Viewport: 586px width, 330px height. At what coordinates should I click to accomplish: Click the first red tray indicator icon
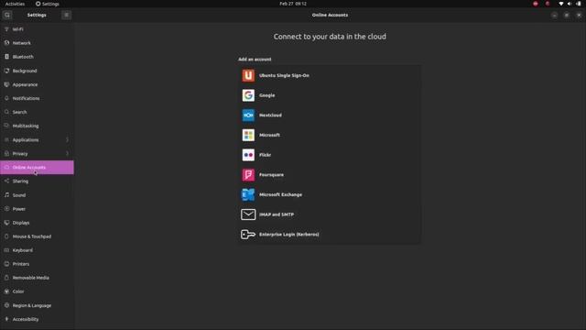pyautogui.click(x=536, y=4)
